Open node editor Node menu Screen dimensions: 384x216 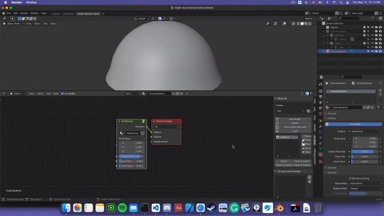pos(56,94)
